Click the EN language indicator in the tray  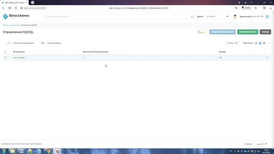pyautogui.click(x=231, y=151)
